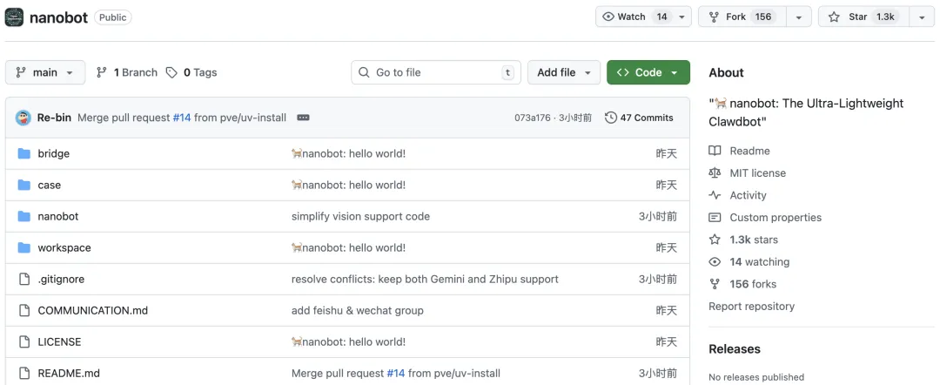
Task: Open the bridge folder
Action: tap(53, 153)
